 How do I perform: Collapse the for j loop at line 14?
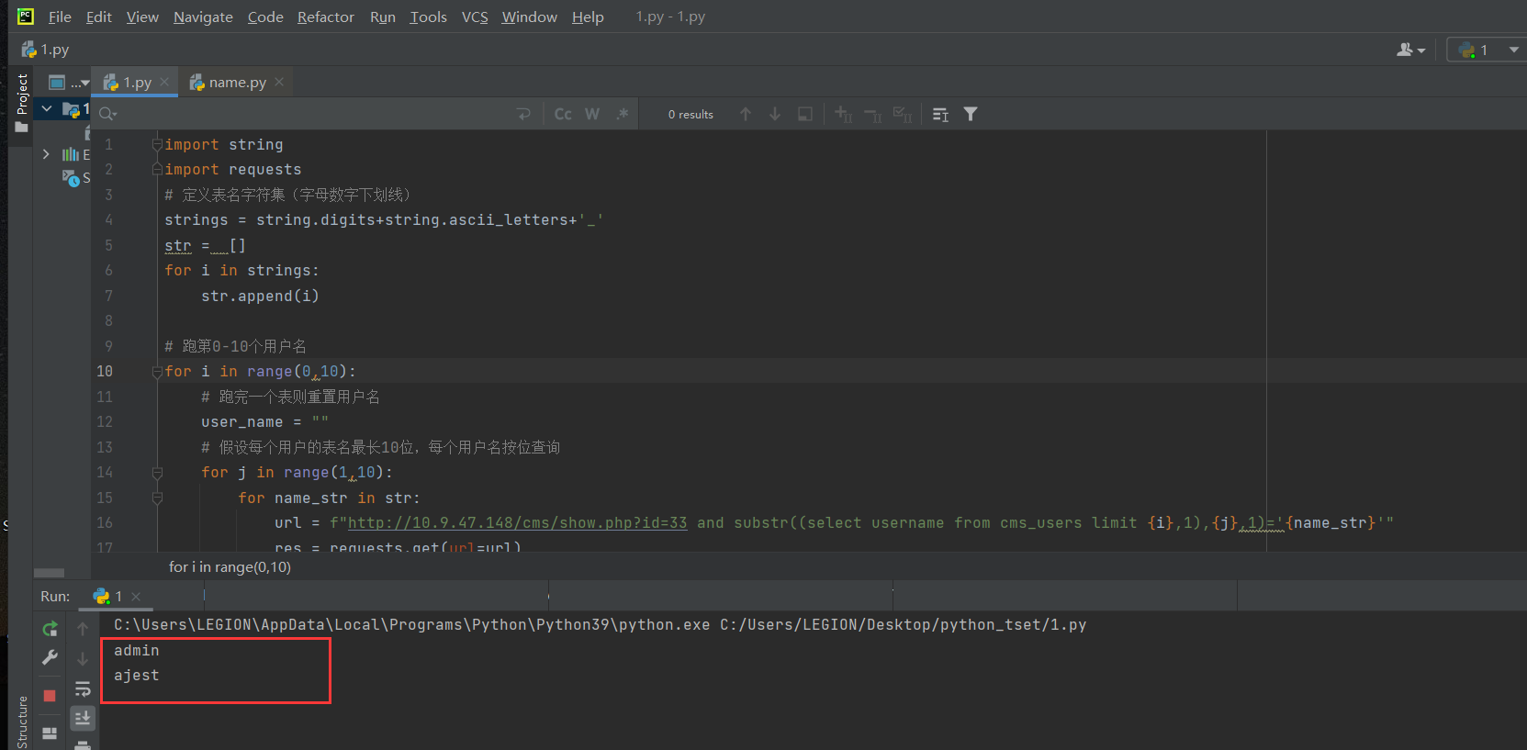pos(157,472)
